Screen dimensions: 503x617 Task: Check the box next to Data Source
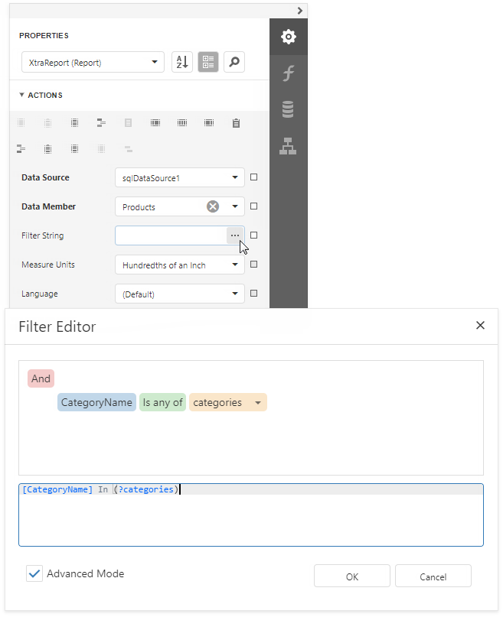point(253,177)
